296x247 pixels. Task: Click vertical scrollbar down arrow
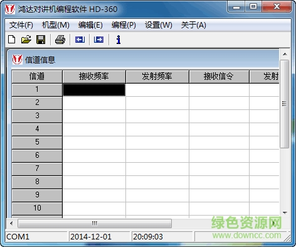pyautogui.click(x=285, y=212)
